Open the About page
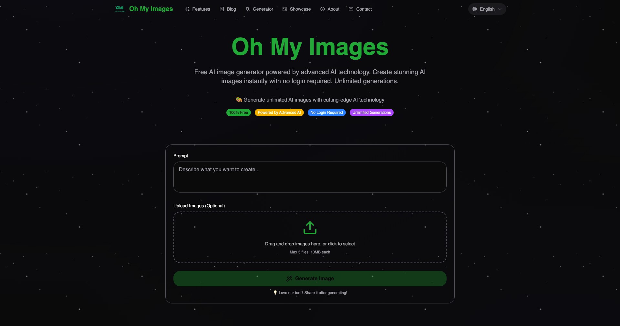This screenshot has width=620, height=326. pos(330,9)
